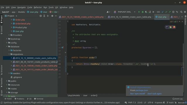Open the TODO tool window
This screenshot has width=187, height=105.
tap(8, 99)
